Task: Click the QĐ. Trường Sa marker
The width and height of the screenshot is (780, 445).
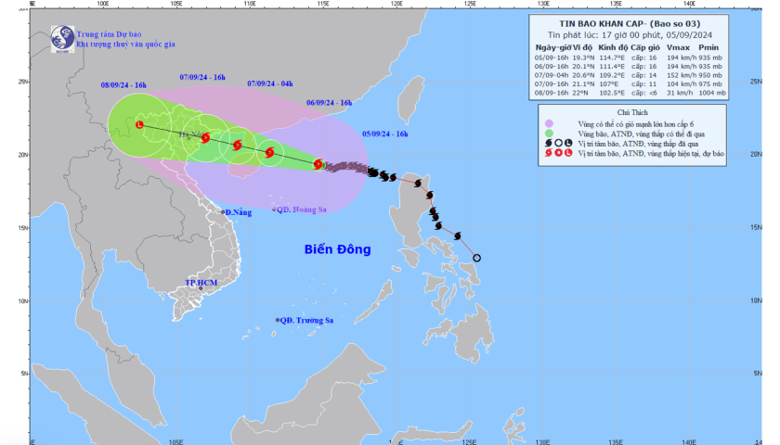Action: coord(277,320)
